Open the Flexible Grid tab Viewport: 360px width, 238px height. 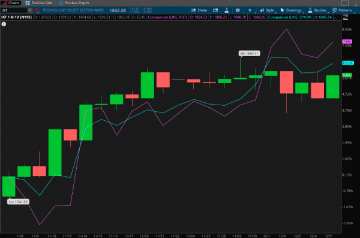point(39,3)
